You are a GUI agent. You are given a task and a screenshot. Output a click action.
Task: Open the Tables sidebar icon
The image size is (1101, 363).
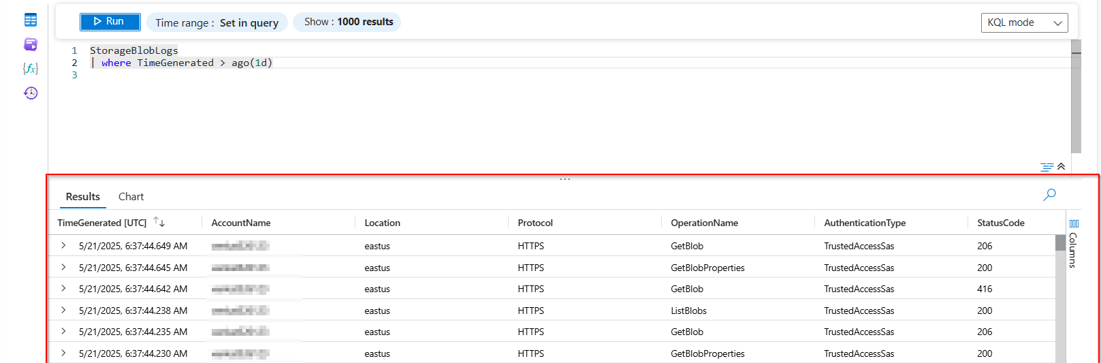(x=31, y=20)
